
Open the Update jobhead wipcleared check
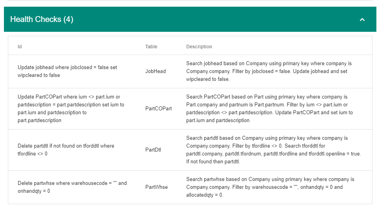click(x=67, y=71)
